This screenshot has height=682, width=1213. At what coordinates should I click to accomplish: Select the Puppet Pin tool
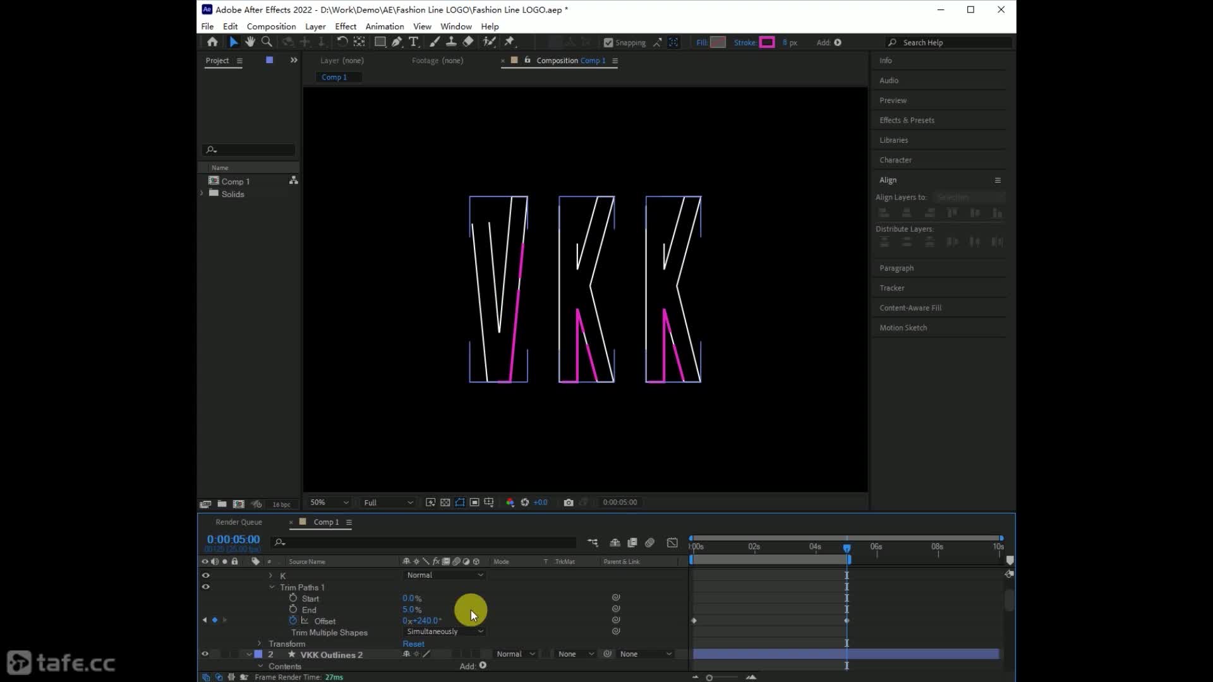coord(510,42)
